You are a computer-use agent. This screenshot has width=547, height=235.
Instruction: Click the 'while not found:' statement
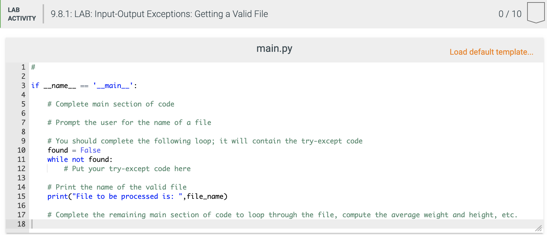click(x=80, y=159)
